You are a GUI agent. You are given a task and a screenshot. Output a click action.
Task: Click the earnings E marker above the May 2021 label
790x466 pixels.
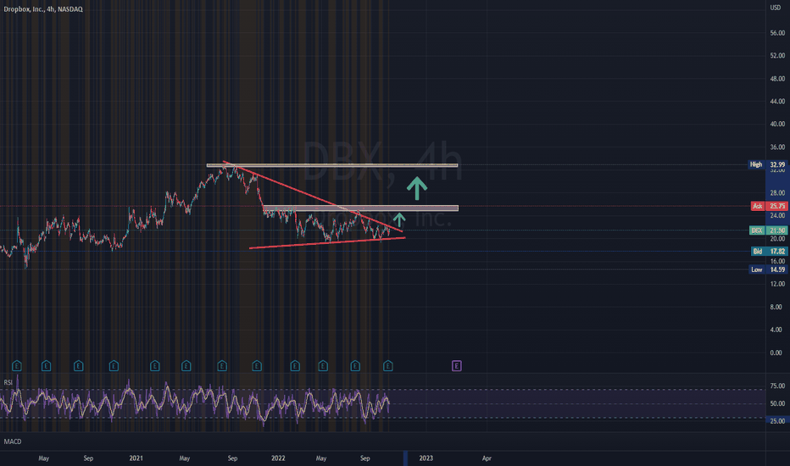pos(186,366)
